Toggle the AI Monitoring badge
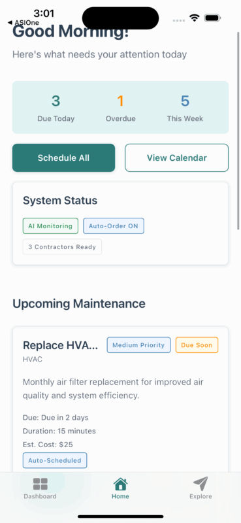The image size is (241, 523). [50, 226]
